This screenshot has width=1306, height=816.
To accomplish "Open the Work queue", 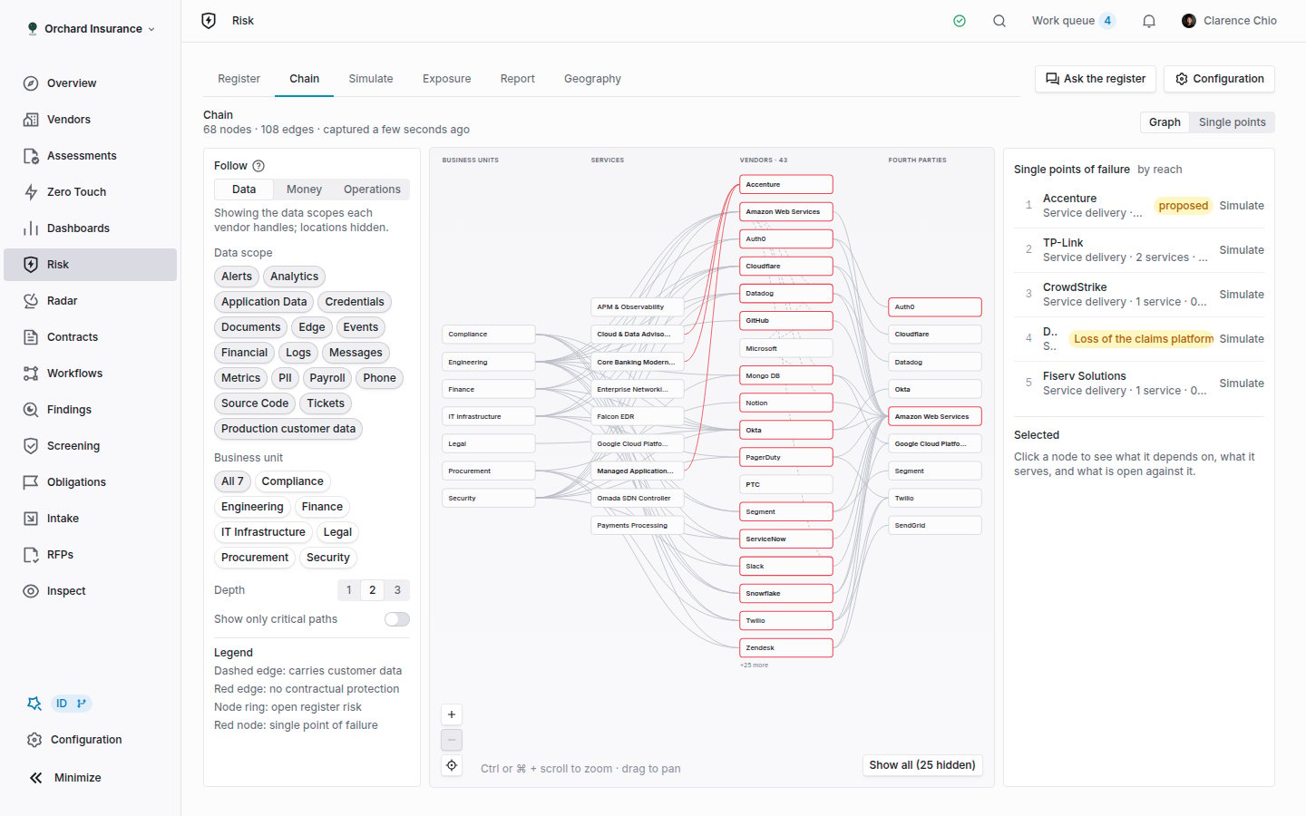I will click(x=1073, y=21).
